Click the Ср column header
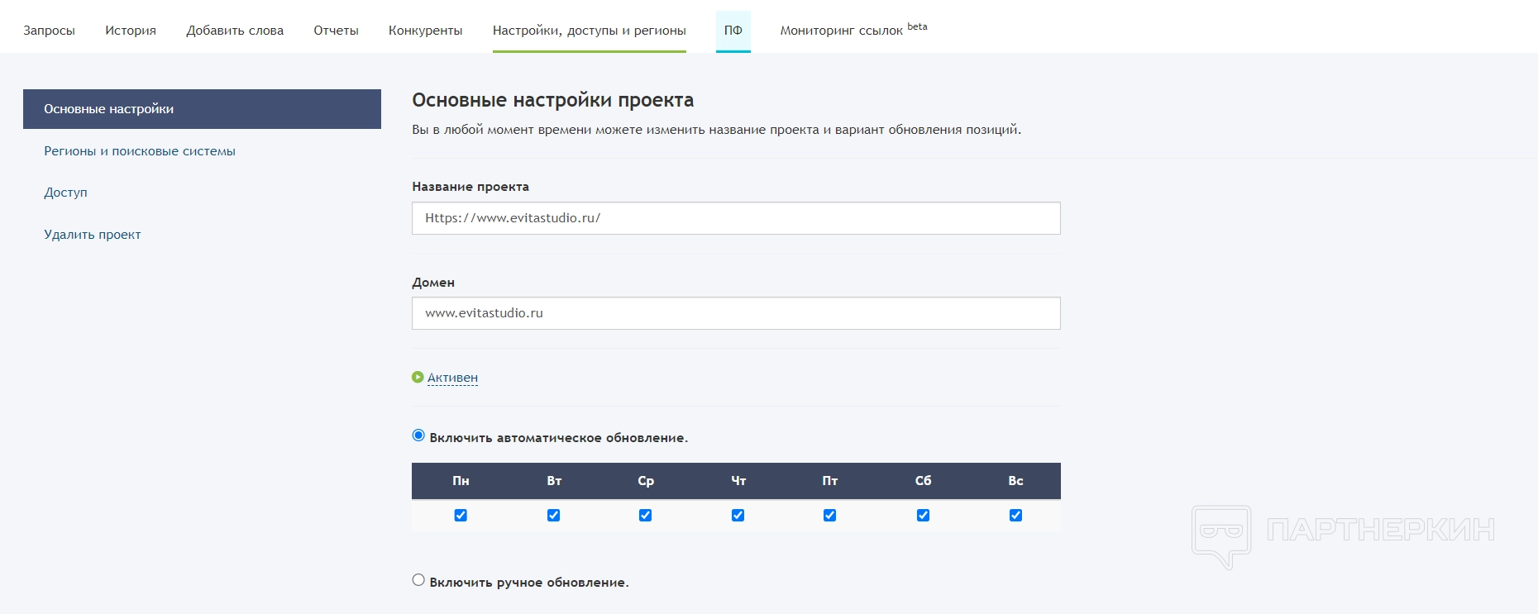1538x614 pixels. point(646,481)
